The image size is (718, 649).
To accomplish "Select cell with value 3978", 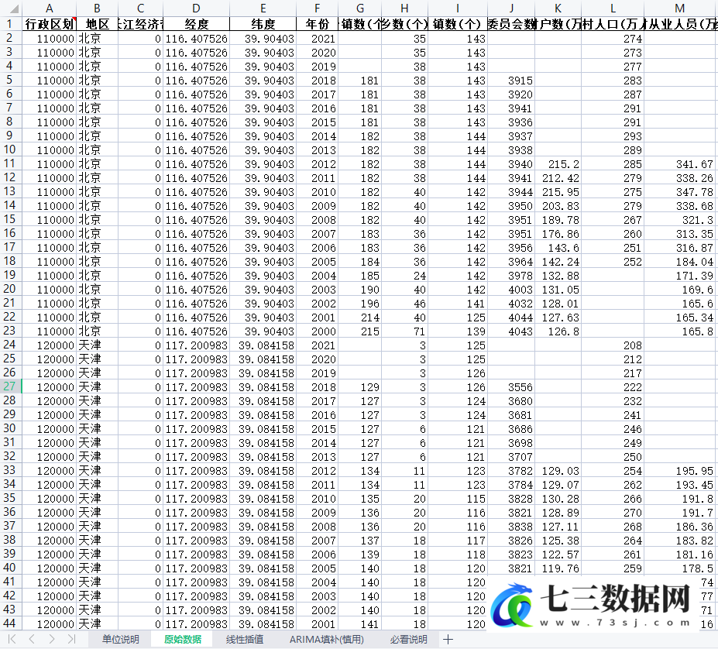I will [x=511, y=276].
